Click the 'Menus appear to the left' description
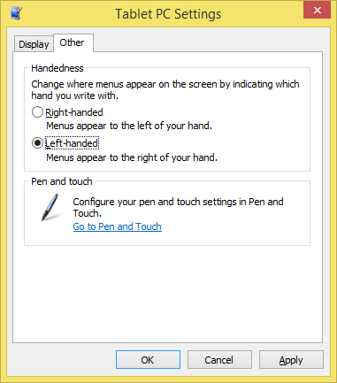 point(129,126)
